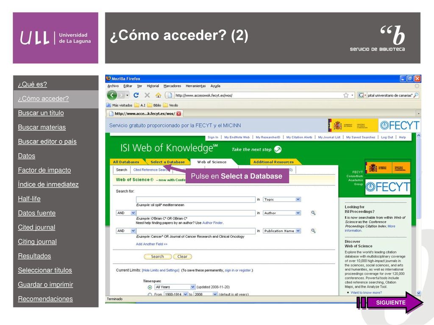Viewport: 434px width, 325px height.
Task: Select the From year range radio button
Action: 150,295
